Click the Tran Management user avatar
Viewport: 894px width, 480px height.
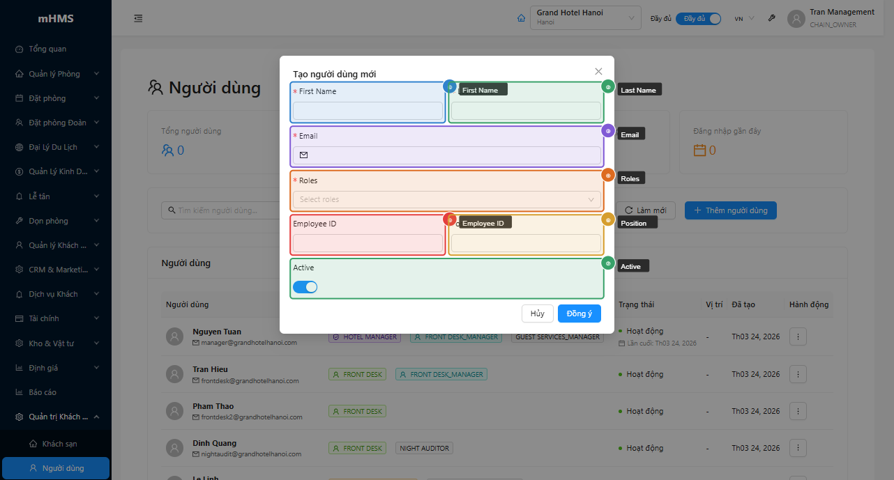pyautogui.click(x=796, y=19)
